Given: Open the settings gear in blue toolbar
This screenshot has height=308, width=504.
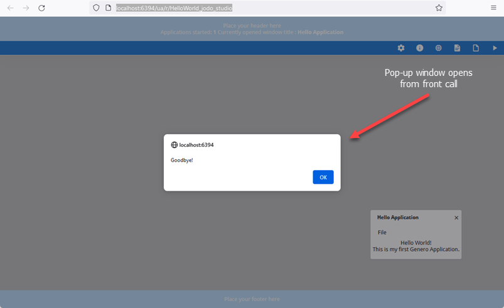Looking at the screenshot, I should tap(401, 48).
